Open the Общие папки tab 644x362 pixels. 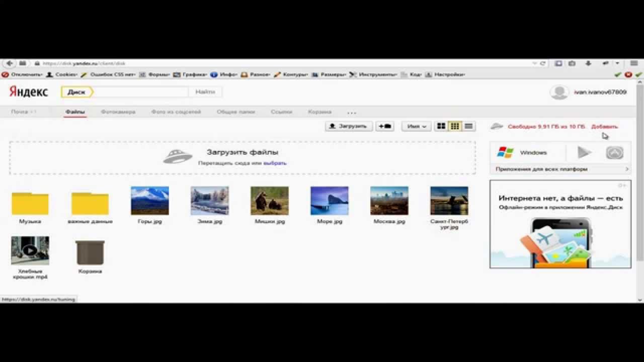point(236,112)
